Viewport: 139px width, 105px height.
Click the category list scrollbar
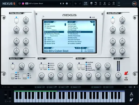(x=65, y=24)
